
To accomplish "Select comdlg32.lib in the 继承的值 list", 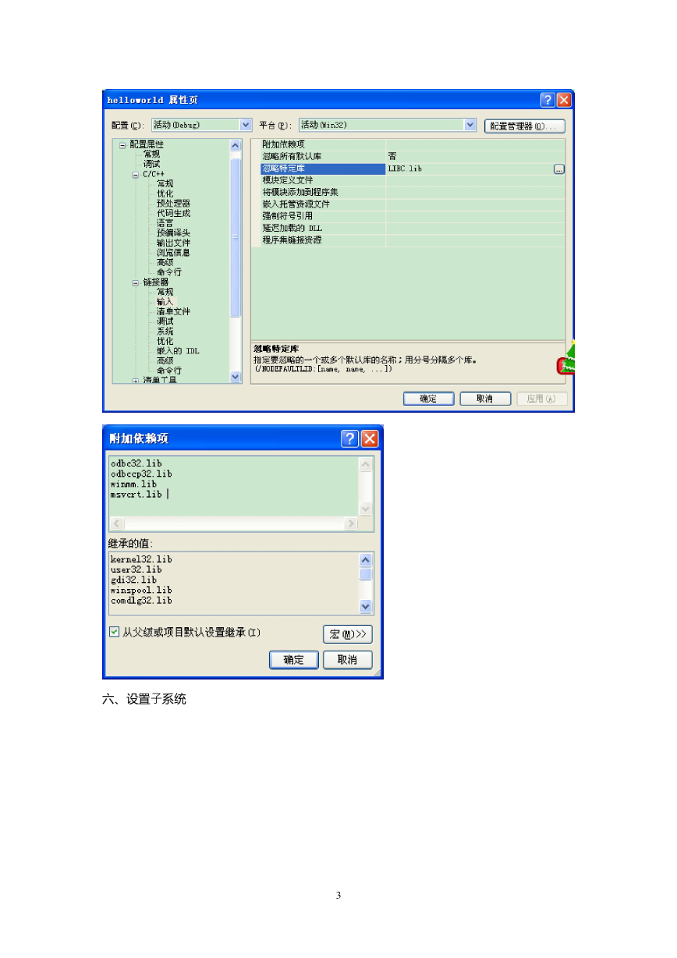I will (x=141, y=600).
